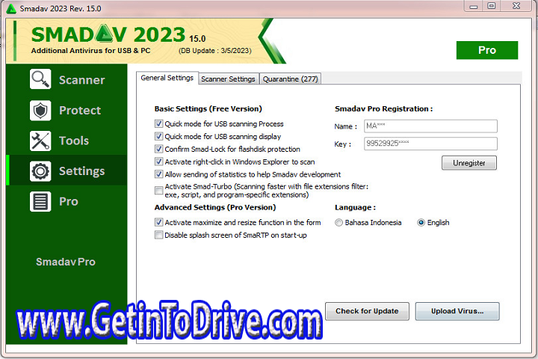This screenshot has width=538, height=359.
Task: Select Bahasa Indonesia language option
Action: coord(338,223)
